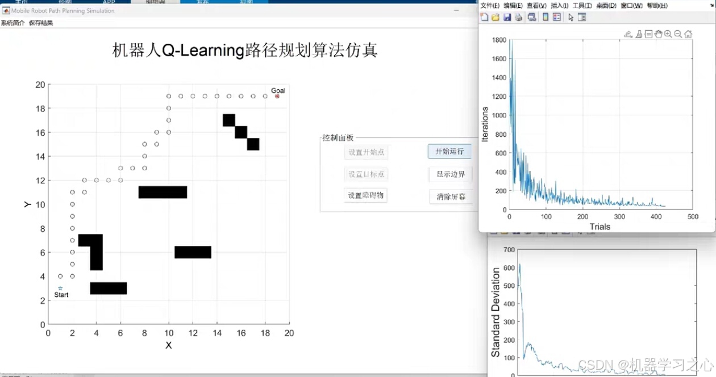The width and height of the screenshot is (716, 377).
Task: Click MATLAB icon in simulation window title bar
Action: [x=6, y=11]
